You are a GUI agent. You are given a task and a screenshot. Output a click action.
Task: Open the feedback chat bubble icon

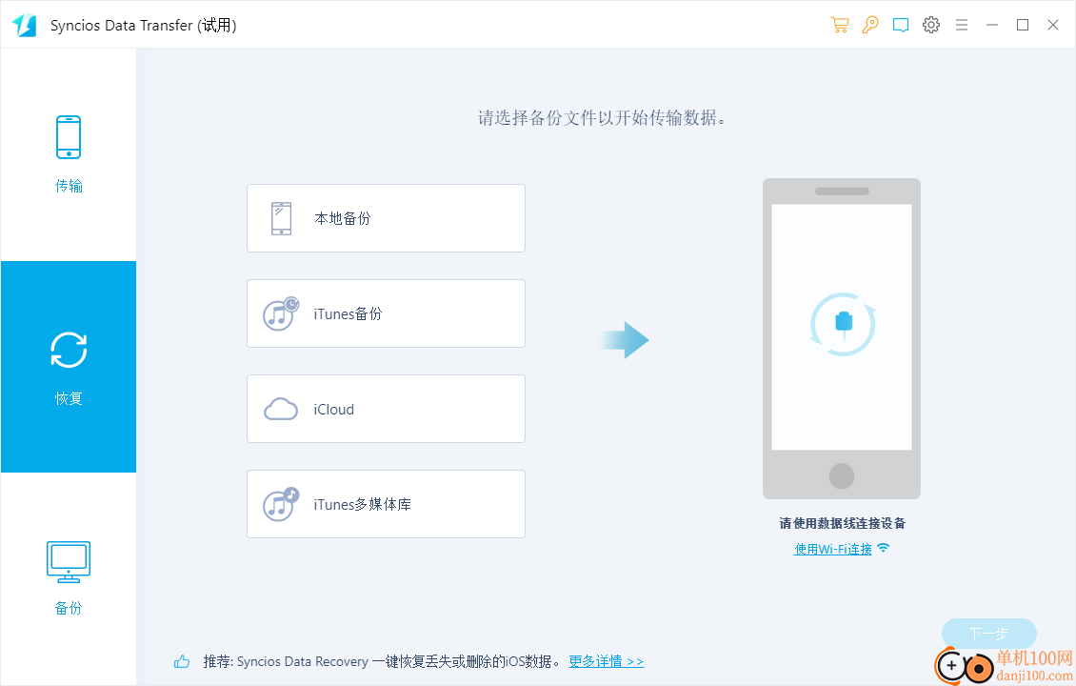tap(901, 26)
